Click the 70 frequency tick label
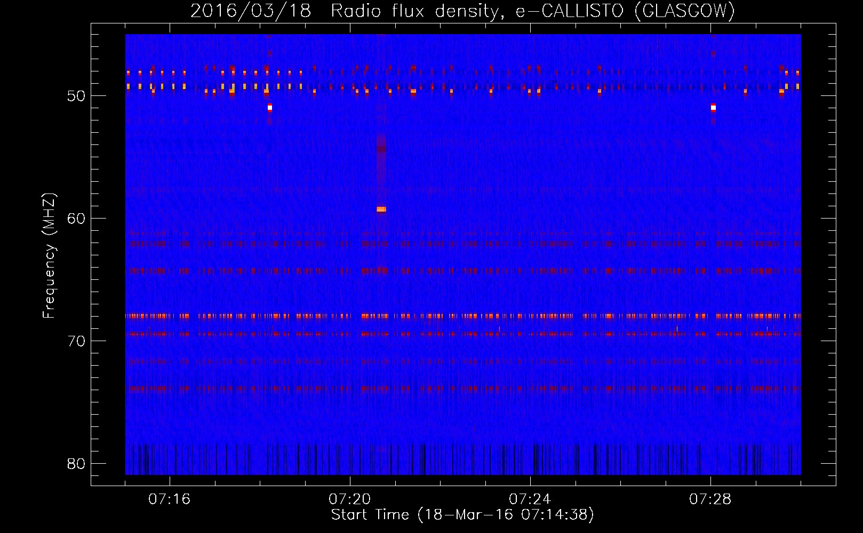863x533 pixels. 76,341
